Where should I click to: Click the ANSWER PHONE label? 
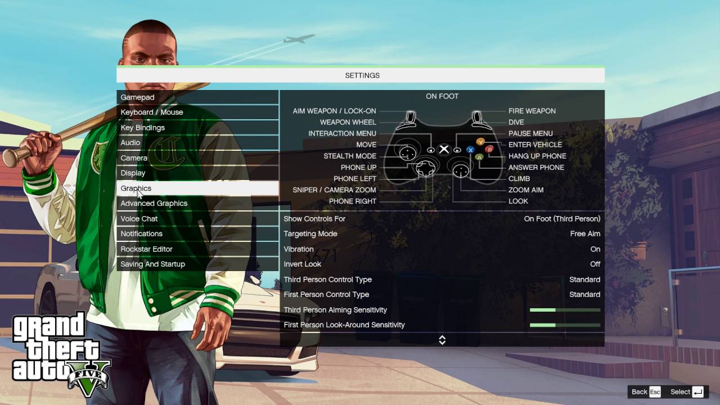click(x=536, y=167)
